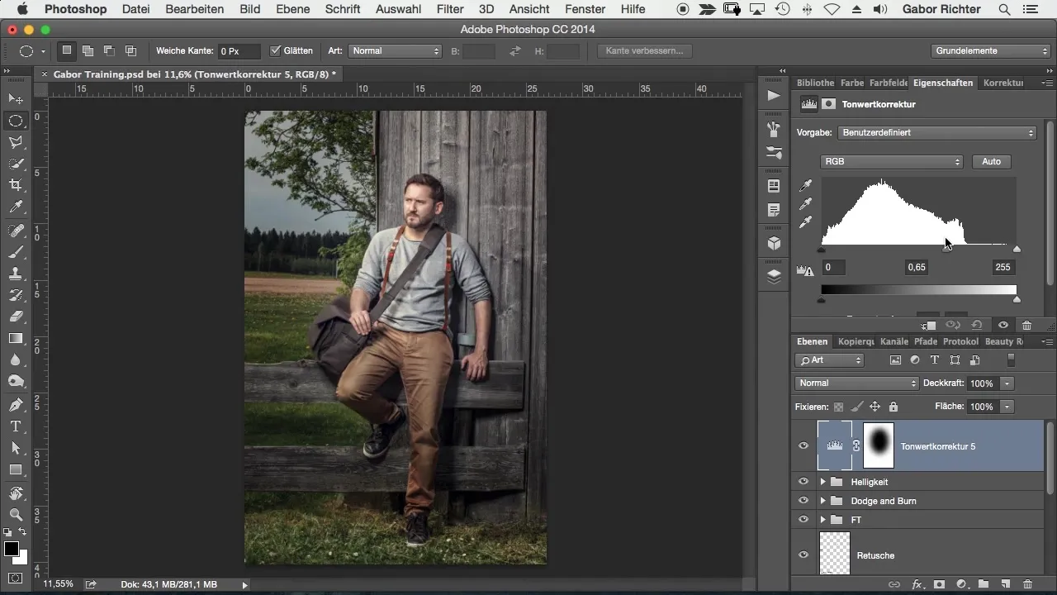
Task: Select the Brush tool
Action: 16,252
